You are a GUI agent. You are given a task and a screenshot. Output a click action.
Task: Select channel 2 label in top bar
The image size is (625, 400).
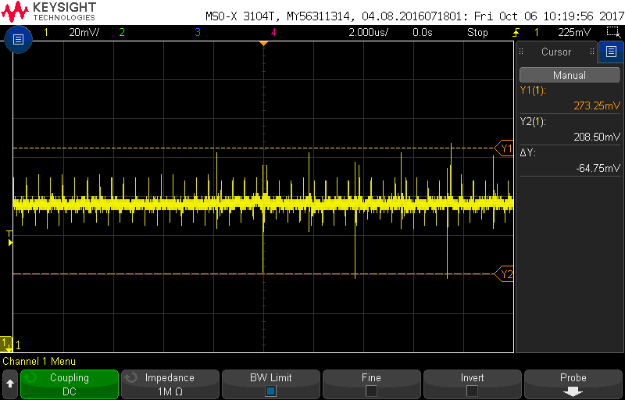[x=122, y=32]
